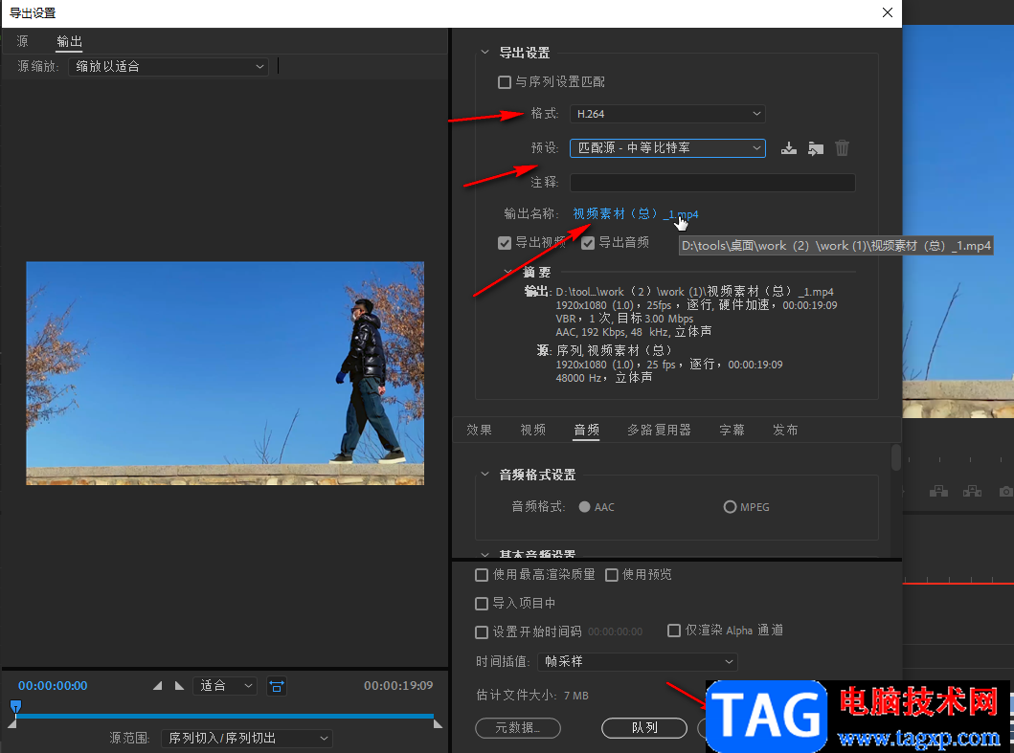The width and height of the screenshot is (1014, 753).
Task: Click the output name mp4 link
Action: (636, 214)
